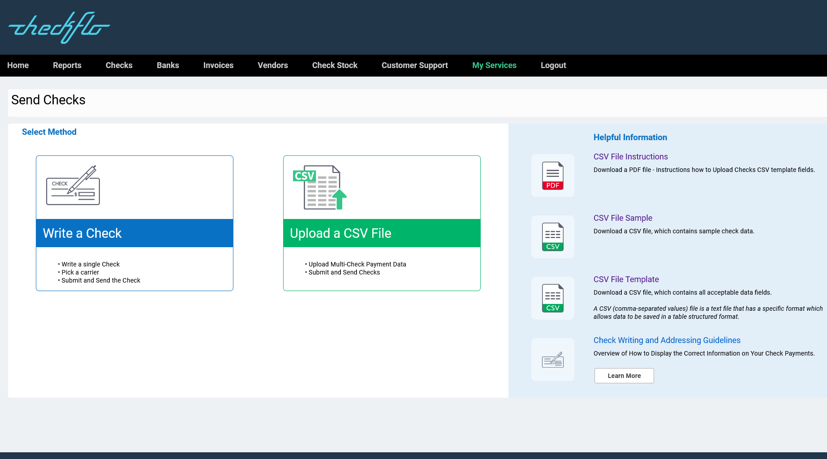Click the check icon beside Writing Guidelines
The image size is (827, 459).
pyautogui.click(x=553, y=360)
